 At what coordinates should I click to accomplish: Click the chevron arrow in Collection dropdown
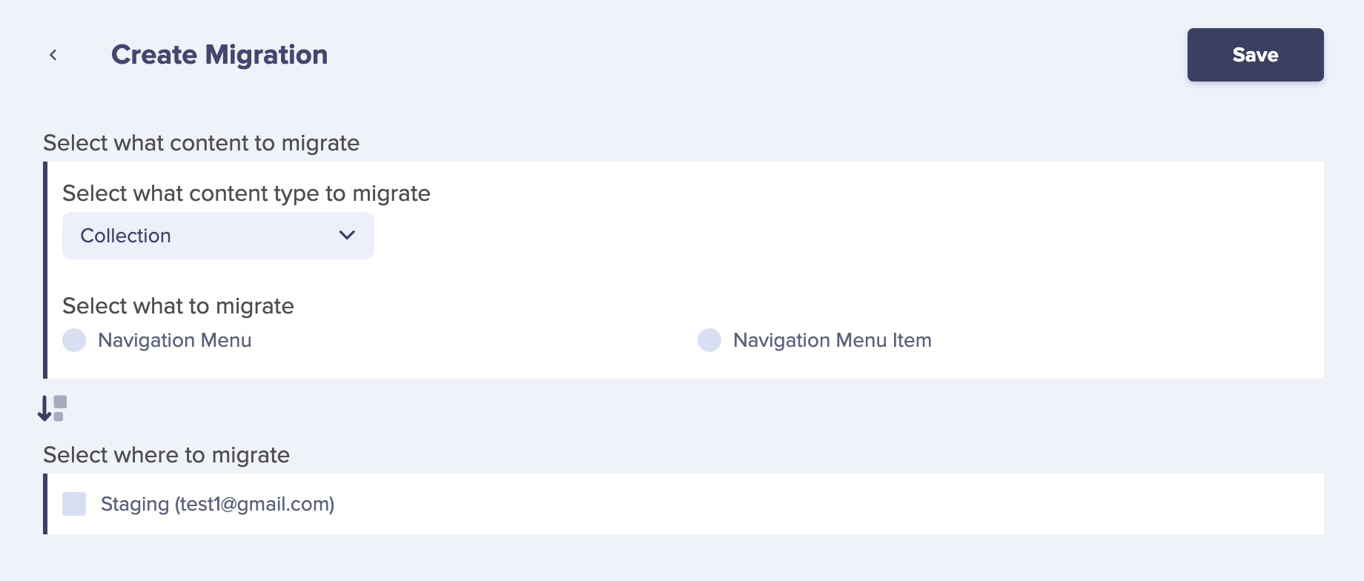pyautogui.click(x=347, y=236)
